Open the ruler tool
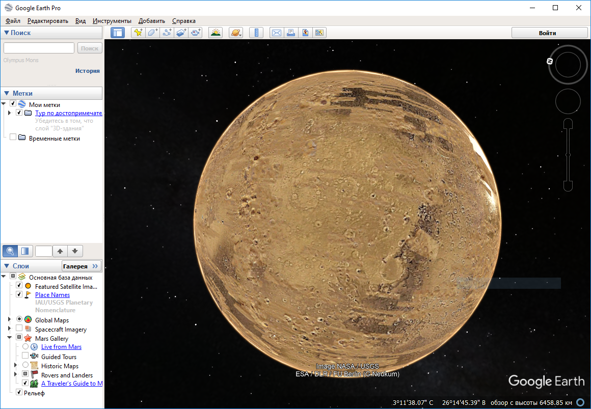This screenshot has width=591, height=409. point(256,33)
